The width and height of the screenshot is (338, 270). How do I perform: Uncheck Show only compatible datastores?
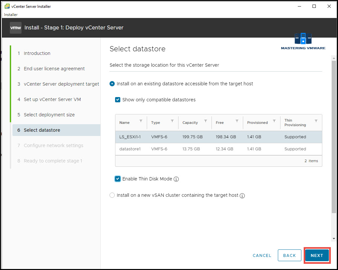(118, 100)
